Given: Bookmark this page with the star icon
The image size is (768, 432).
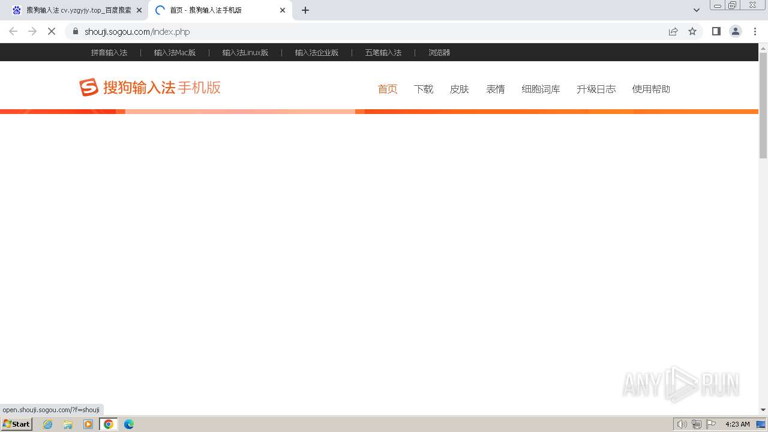Looking at the screenshot, I should 692,31.
